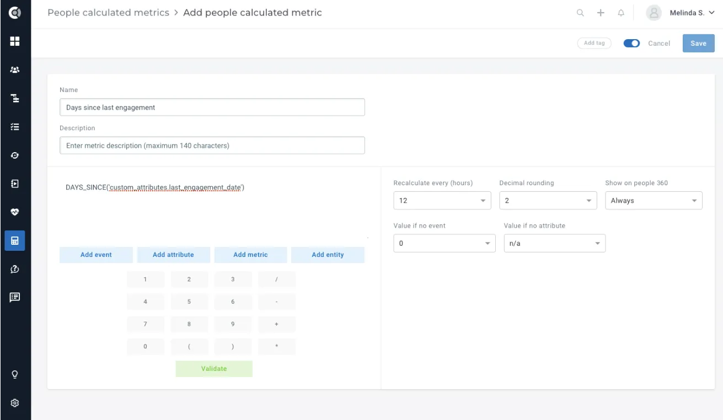Insert the multiply asterisk from keypad
723x420 pixels.
pos(277,347)
